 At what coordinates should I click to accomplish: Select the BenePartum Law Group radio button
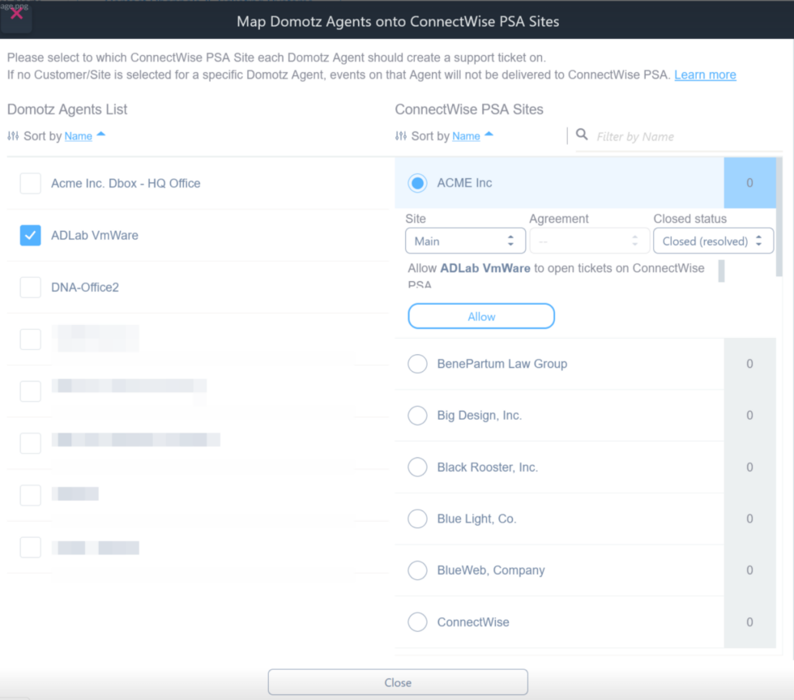[x=417, y=364]
